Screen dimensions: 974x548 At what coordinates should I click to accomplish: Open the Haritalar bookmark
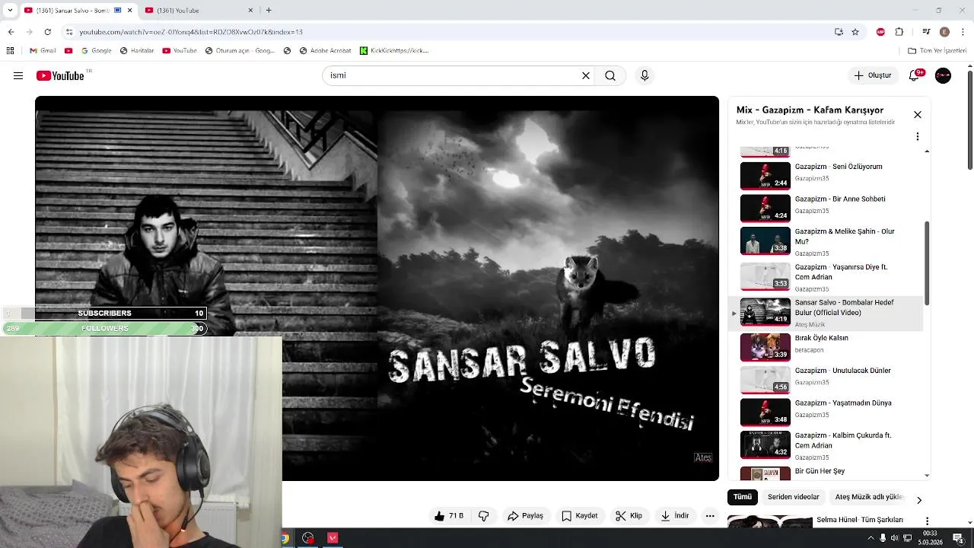tap(137, 51)
